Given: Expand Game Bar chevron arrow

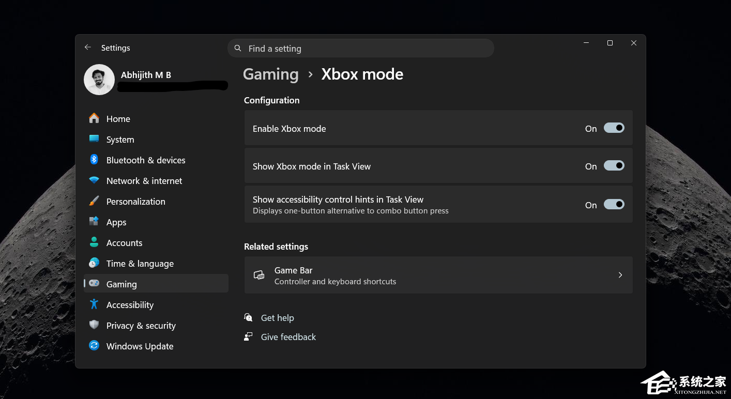Looking at the screenshot, I should tap(620, 275).
